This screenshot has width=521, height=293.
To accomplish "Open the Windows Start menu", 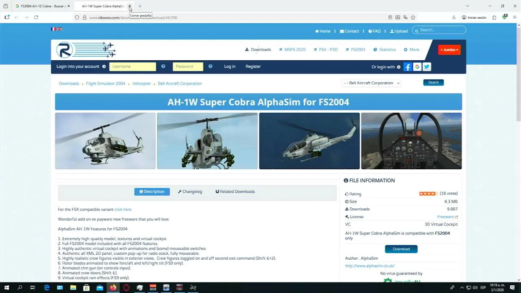I will tap(7, 288).
